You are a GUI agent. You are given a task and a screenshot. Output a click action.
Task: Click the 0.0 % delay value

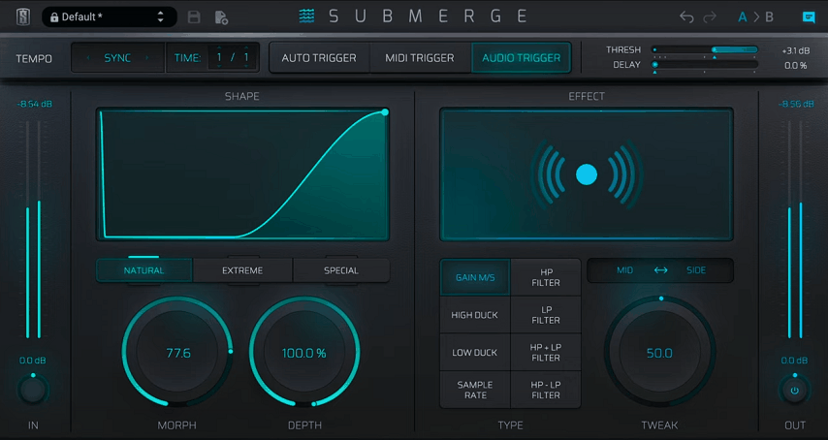coord(796,66)
